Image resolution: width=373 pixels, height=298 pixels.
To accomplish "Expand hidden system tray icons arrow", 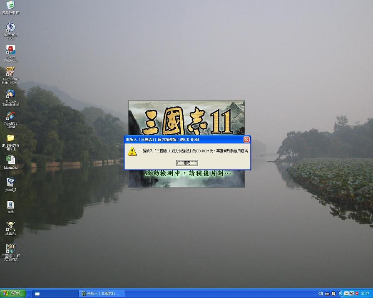I will [341, 294].
